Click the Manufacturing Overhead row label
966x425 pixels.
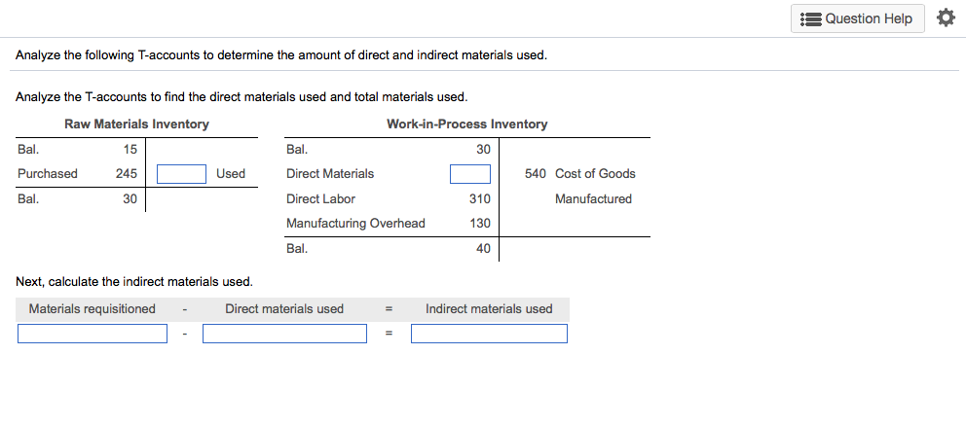click(x=355, y=224)
